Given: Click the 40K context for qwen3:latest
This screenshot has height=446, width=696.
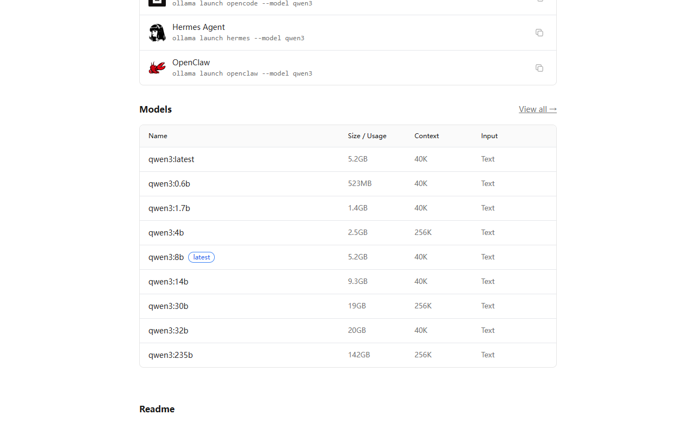Looking at the screenshot, I should point(421,159).
